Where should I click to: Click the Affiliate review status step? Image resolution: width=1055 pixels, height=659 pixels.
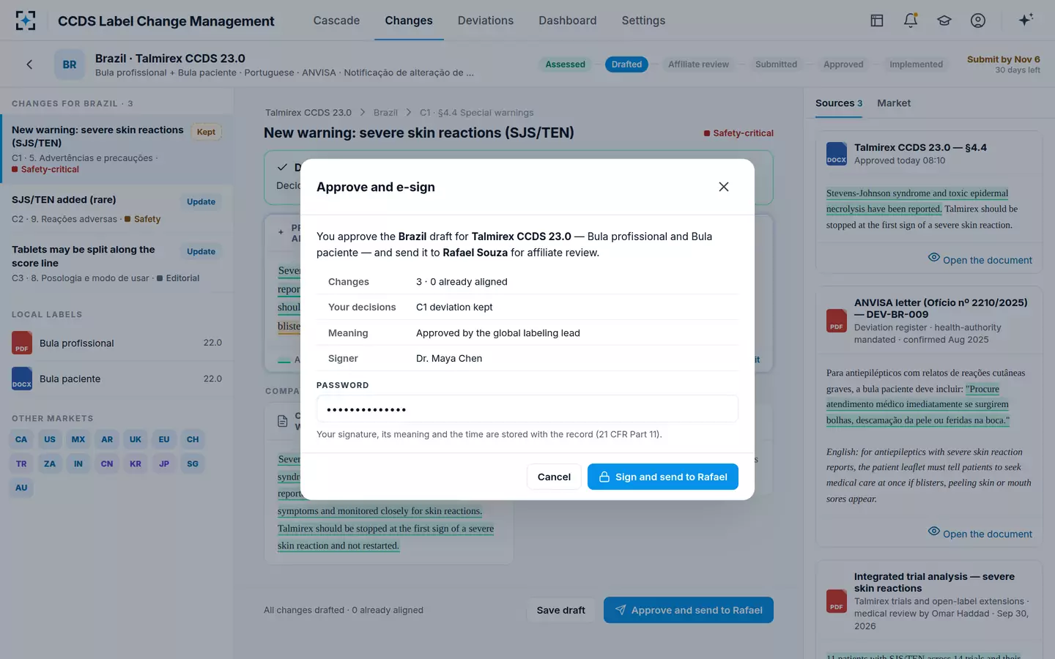point(698,64)
